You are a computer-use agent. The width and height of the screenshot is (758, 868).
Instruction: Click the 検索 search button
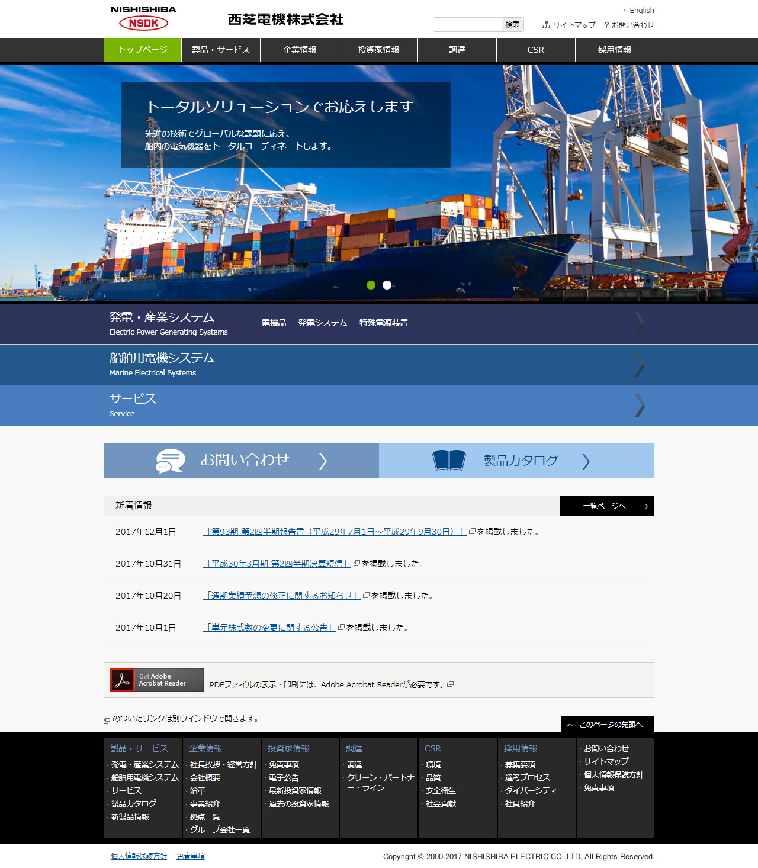point(512,24)
